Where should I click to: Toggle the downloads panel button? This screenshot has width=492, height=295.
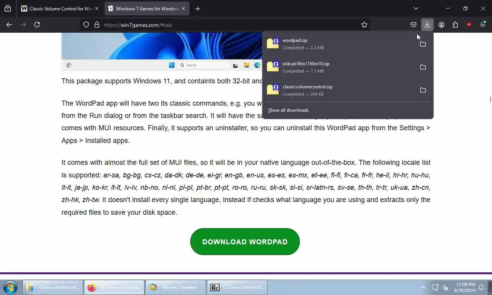[427, 25]
